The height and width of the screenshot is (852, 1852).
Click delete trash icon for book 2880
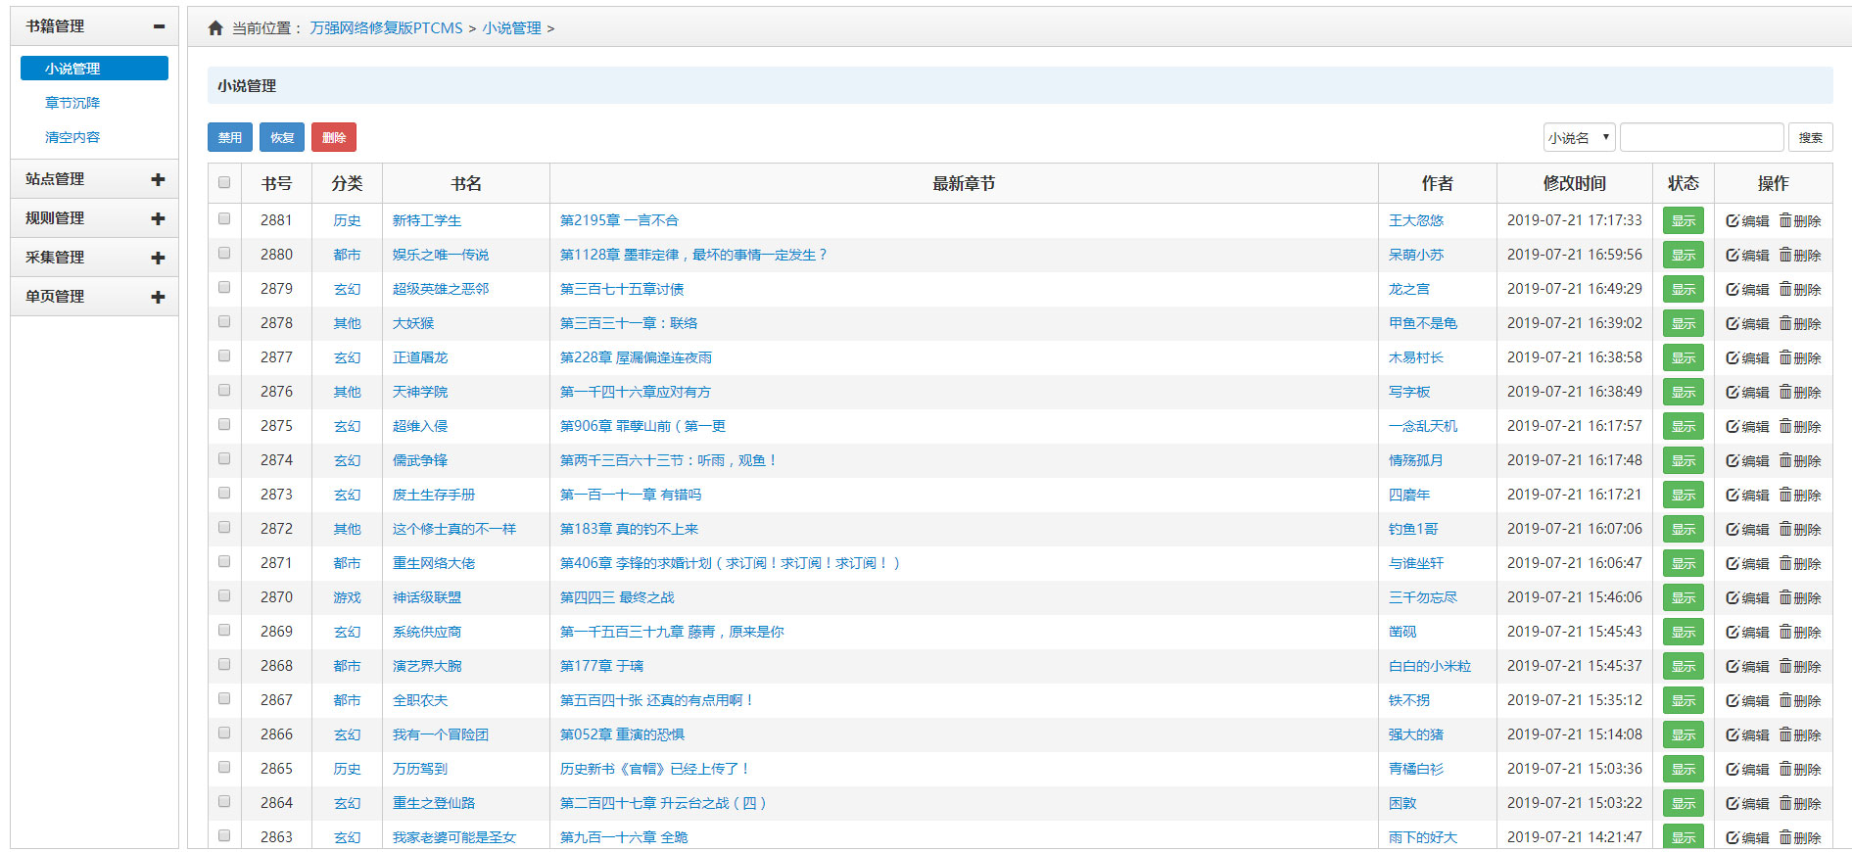[1785, 255]
